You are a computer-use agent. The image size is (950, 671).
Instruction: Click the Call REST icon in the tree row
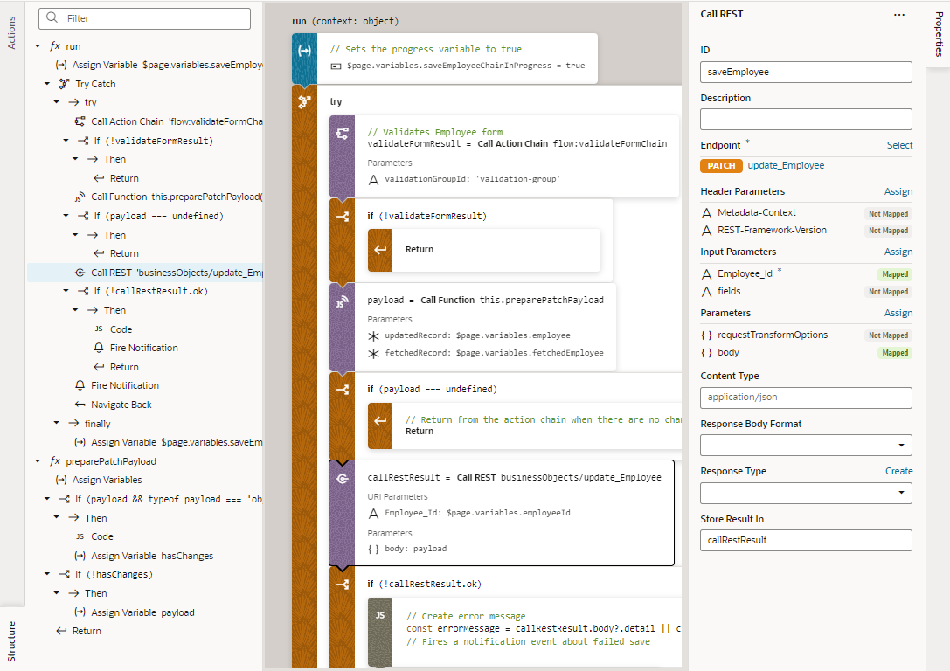(x=80, y=273)
